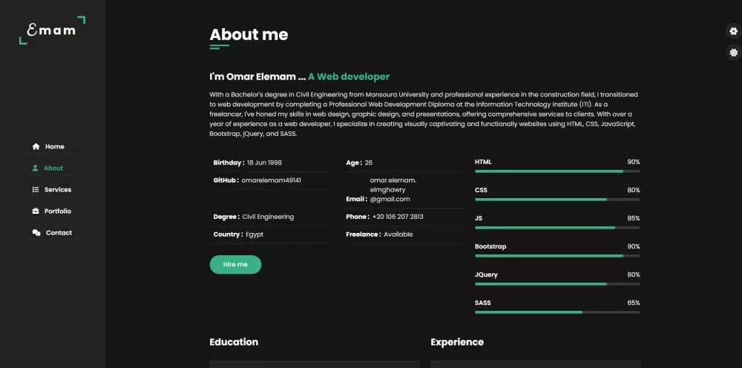
Task: Click the Bootstrap 90% progress bar
Action: (557, 256)
